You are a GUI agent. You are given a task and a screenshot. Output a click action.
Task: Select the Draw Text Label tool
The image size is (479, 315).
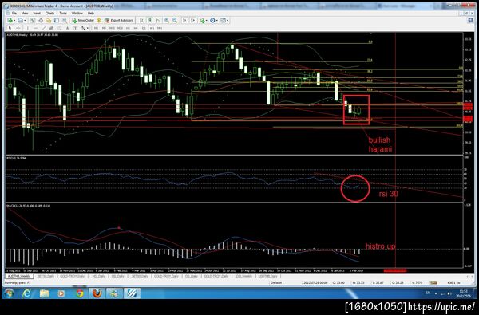[x=75, y=28]
